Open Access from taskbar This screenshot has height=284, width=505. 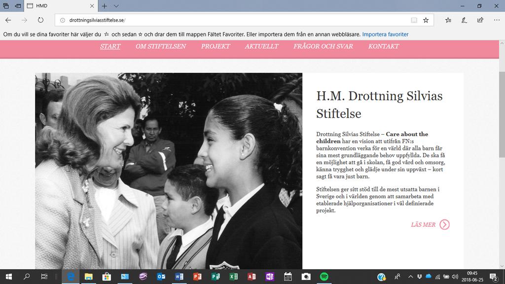[x=252, y=277]
